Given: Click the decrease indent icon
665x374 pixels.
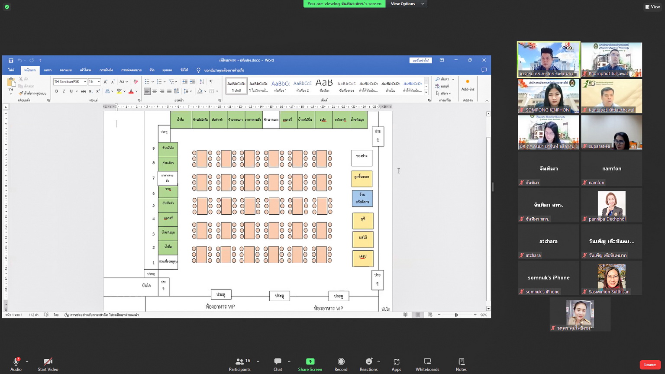Looking at the screenshot, I should tap(185, 81).
